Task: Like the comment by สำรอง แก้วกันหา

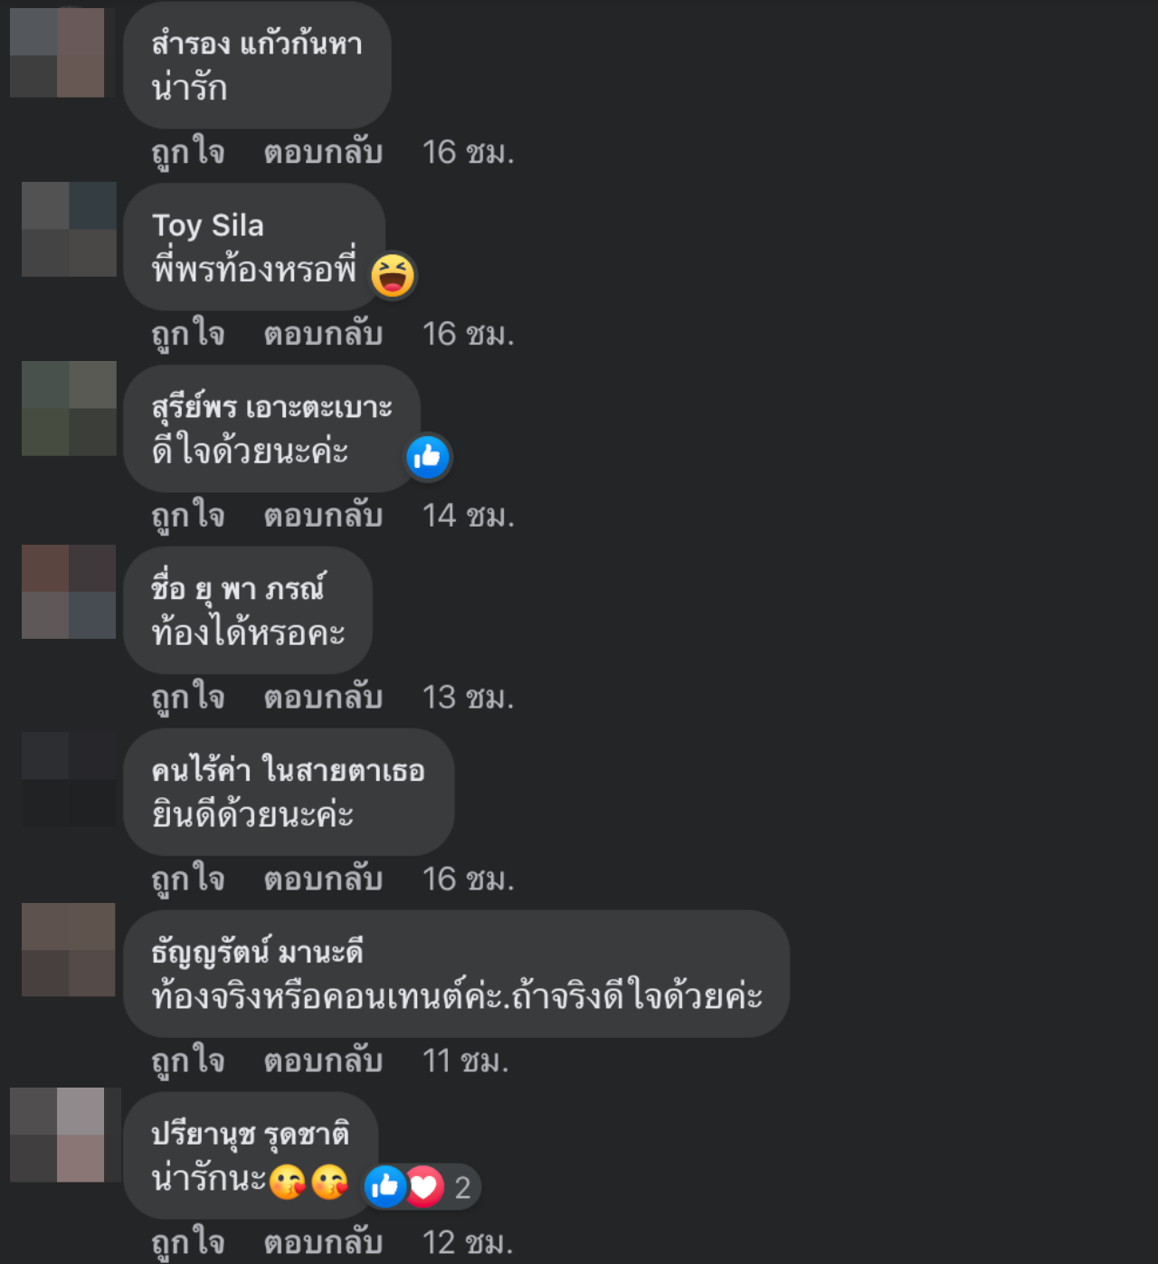Action: (x=188, y=152)
